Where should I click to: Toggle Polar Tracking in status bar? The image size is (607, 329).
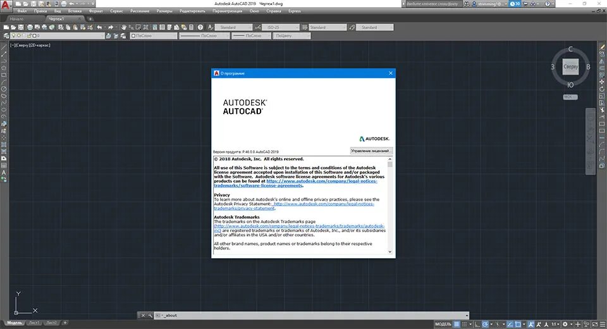485,324
